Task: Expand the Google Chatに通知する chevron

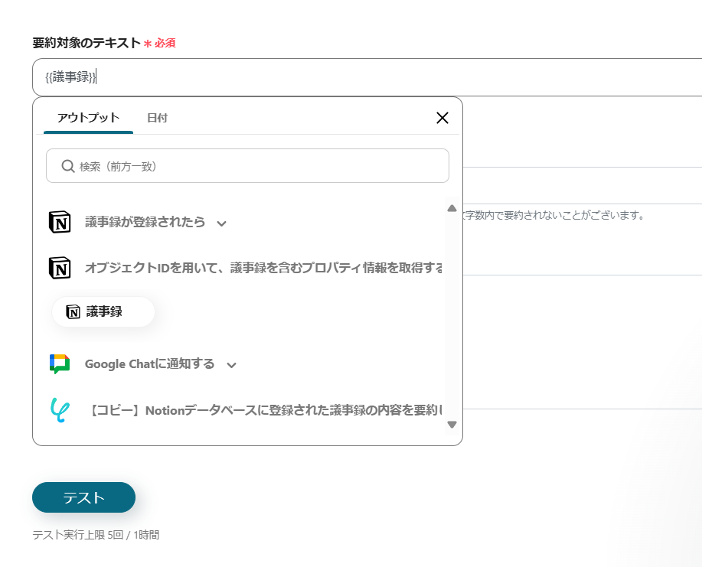Action: [x=231, y=365]
